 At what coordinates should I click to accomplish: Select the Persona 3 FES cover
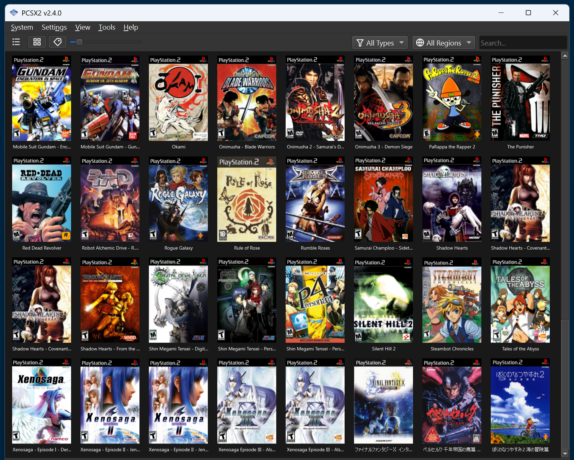coord(247,300)
